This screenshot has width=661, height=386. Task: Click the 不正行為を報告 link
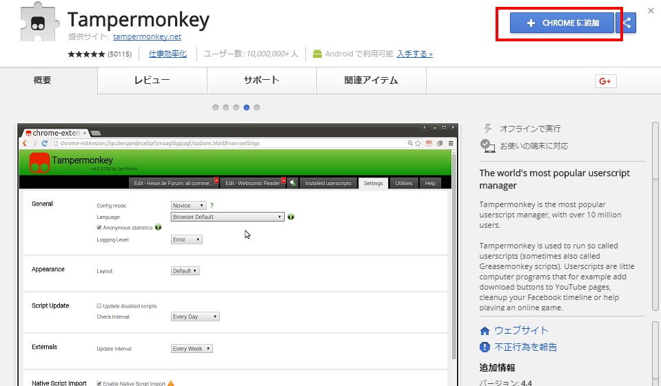(x=526, y=347)
